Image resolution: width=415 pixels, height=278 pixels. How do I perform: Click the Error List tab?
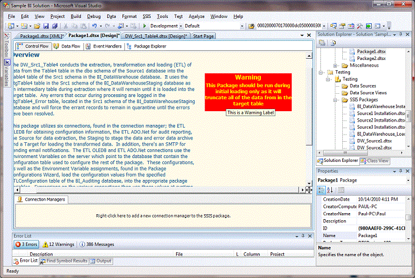pos(26,261)
